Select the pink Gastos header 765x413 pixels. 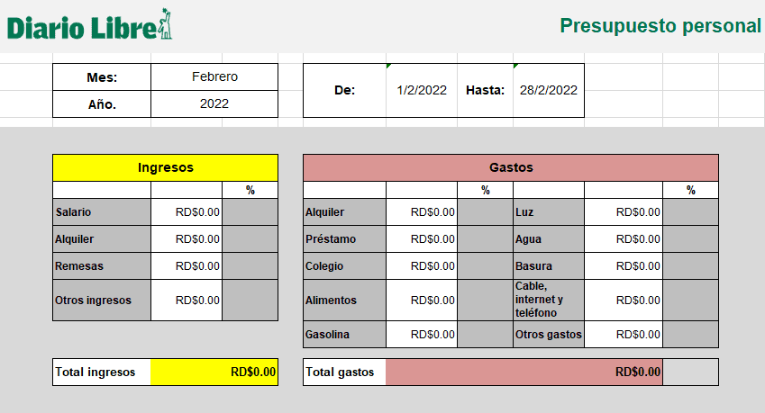[511, 167]
